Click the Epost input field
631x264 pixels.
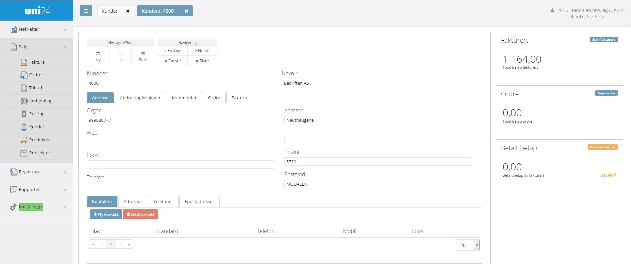coord(180,164)
